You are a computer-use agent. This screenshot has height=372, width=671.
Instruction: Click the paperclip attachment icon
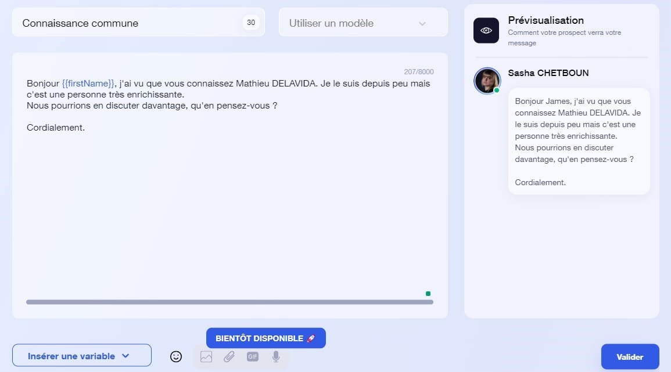point(229,356)
